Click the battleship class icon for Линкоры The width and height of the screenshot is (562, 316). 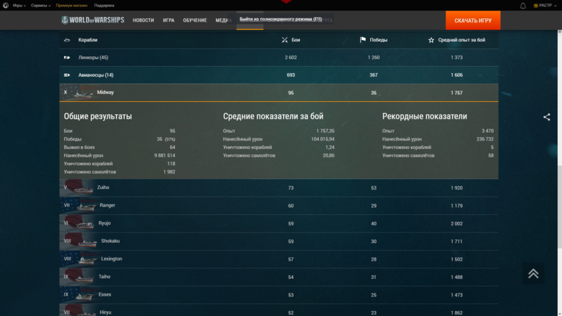[67, 58]
